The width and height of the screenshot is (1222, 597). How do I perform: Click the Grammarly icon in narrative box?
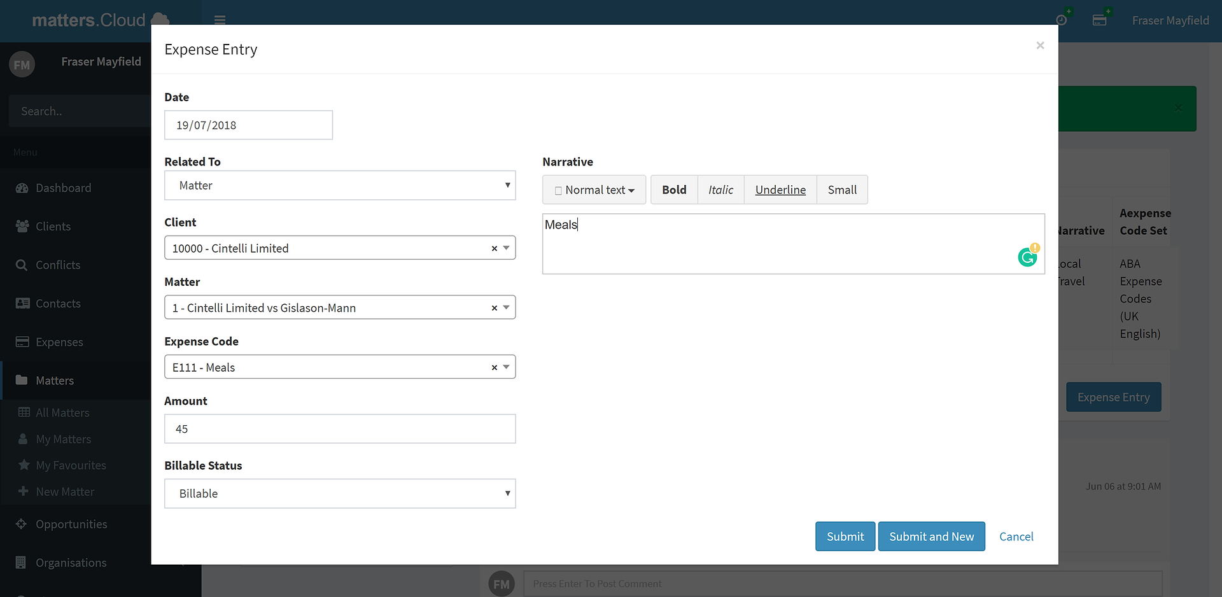[1027, 256]
